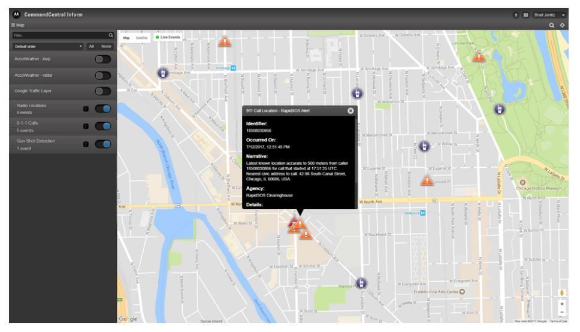The image size is (580, 332).
Task: Click the 9-1-1 Calls layer info icon
Action: pos(86,126)
